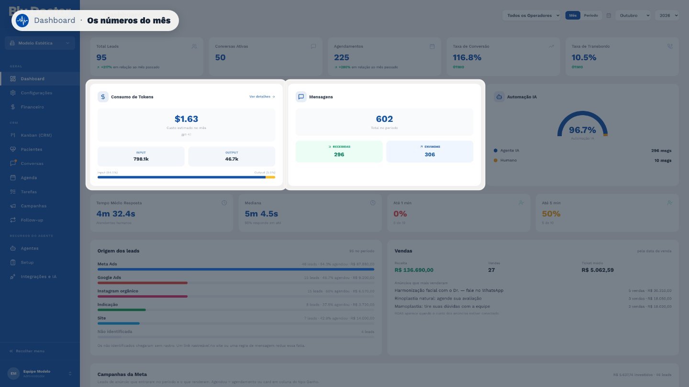Click the Input/Output token usage bar
The image size is (689, 387).
[x=186, y=177]
